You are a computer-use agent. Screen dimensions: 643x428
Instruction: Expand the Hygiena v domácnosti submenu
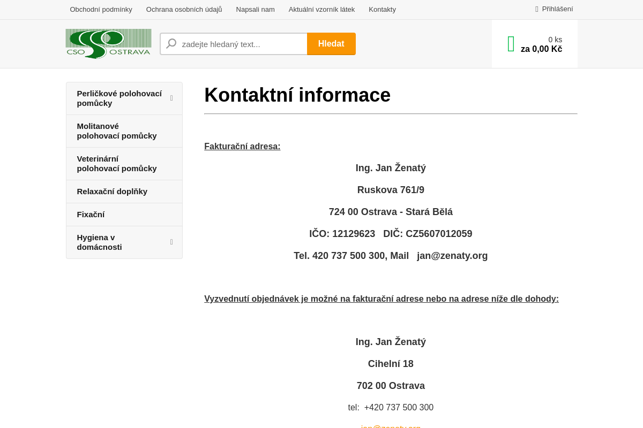(171, 242)
